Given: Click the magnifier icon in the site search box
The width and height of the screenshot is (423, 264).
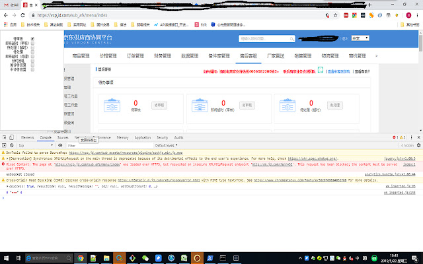Looking at the screenshot, I should pyautogui.click(x=292, y=39).
